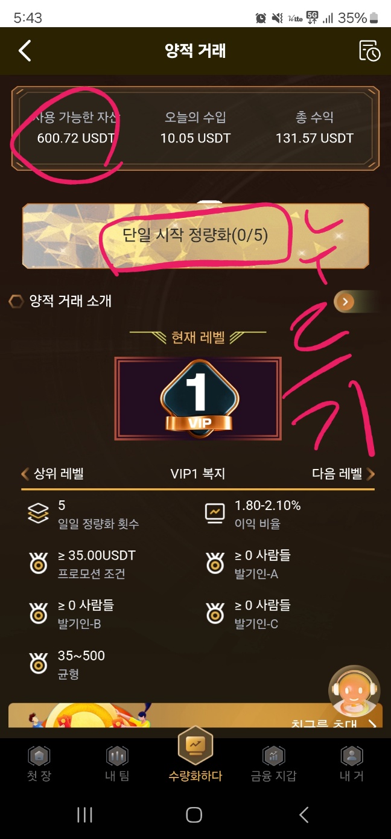Tap the 이익 비율 chart icon
The width and height of the screenshot is (391, 839).
click(214, 512)
